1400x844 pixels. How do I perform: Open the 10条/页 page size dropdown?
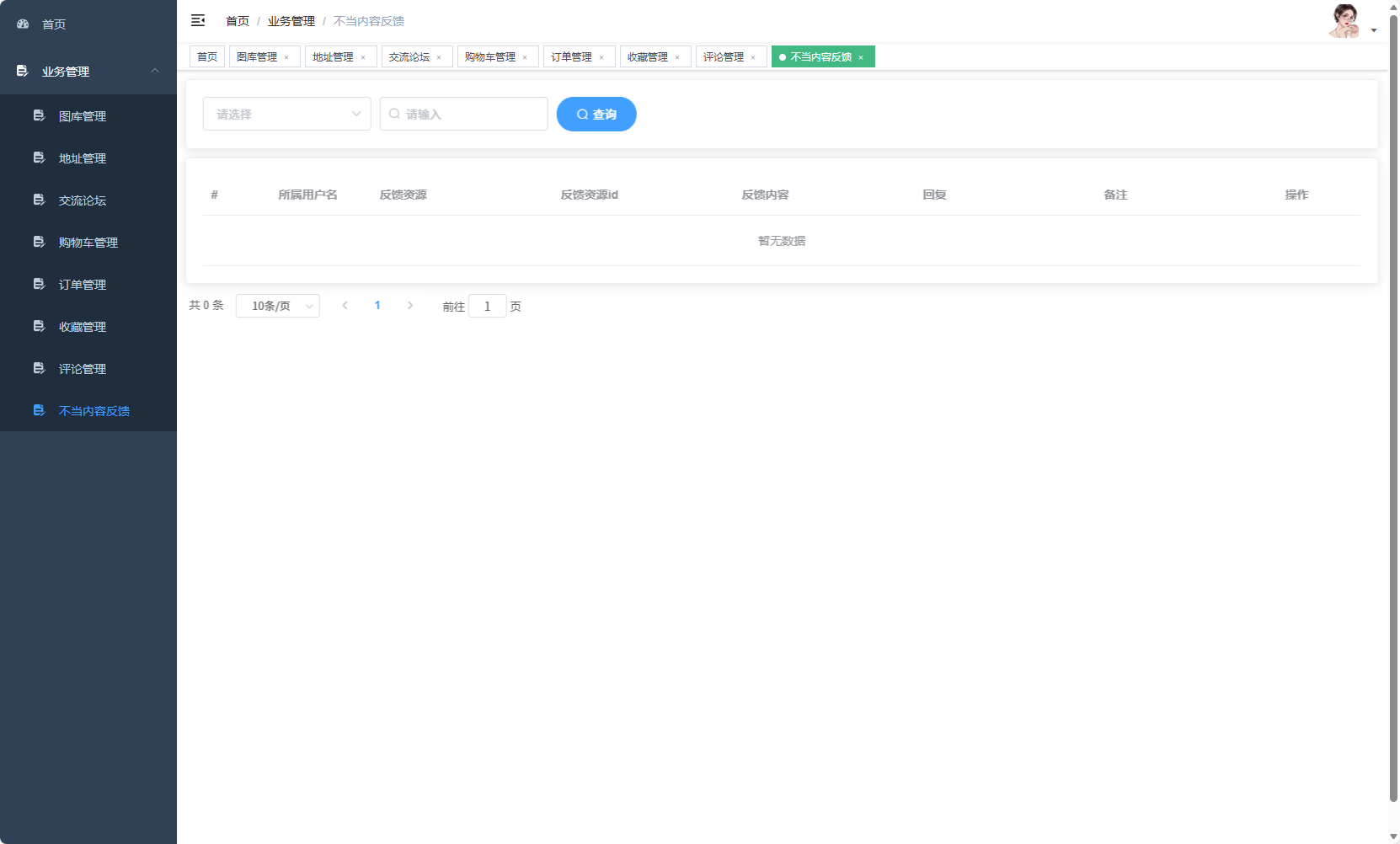[278, 306]
